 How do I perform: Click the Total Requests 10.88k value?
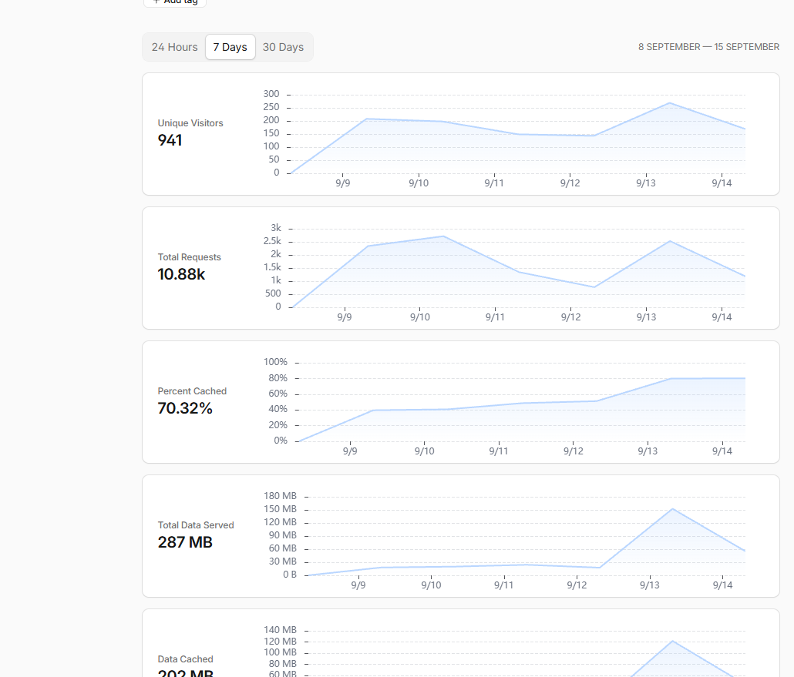click(181, 274)
